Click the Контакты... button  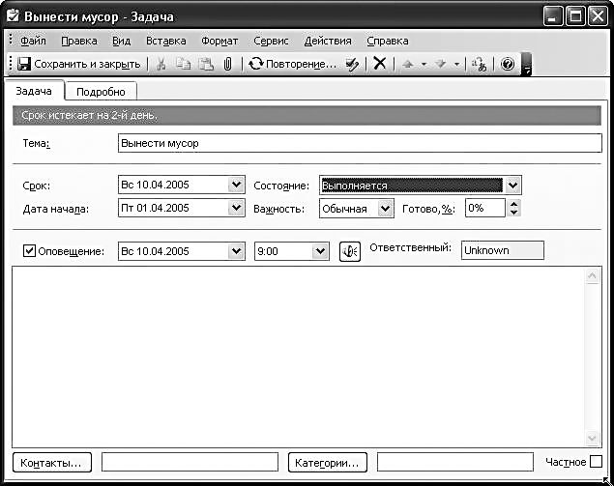52,462
